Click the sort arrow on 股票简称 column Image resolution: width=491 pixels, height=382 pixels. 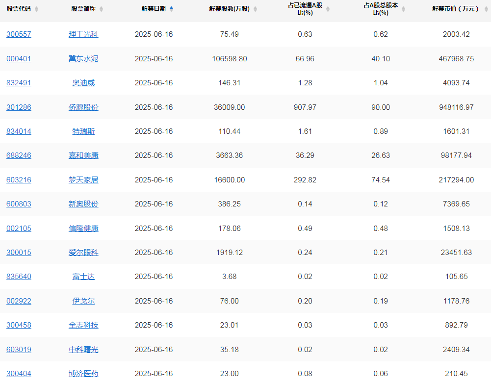(x=102, y=8)
